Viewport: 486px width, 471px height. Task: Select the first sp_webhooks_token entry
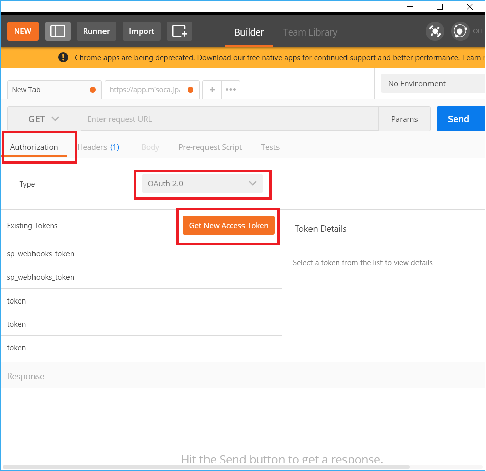[141, 254]
